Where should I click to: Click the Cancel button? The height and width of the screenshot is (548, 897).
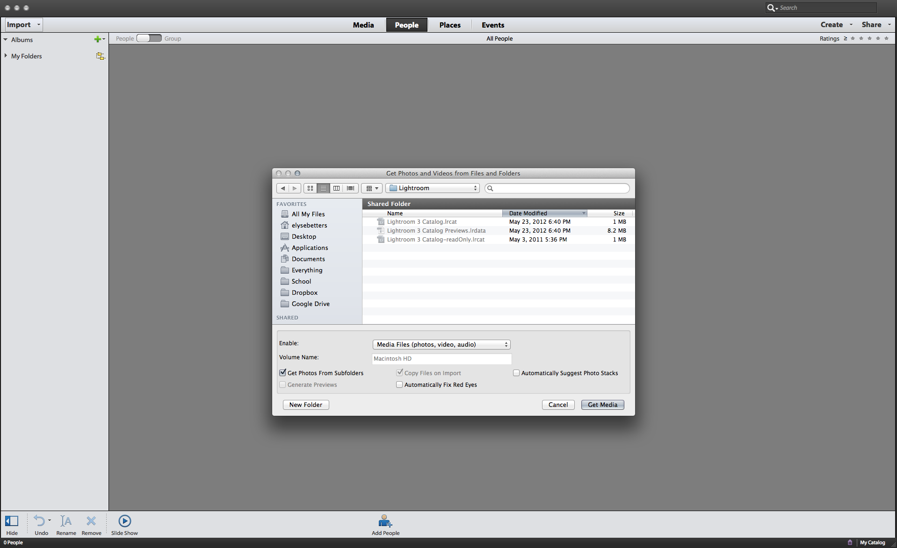pyautogui.click(x=558, y=405)
